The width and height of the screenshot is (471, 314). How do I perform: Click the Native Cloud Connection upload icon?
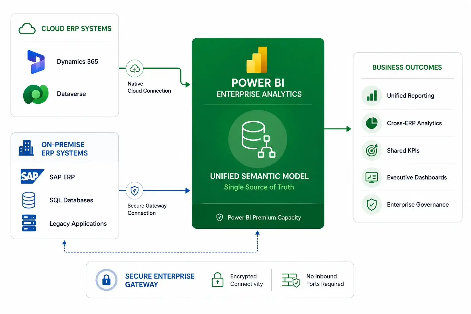pos(135,68)
